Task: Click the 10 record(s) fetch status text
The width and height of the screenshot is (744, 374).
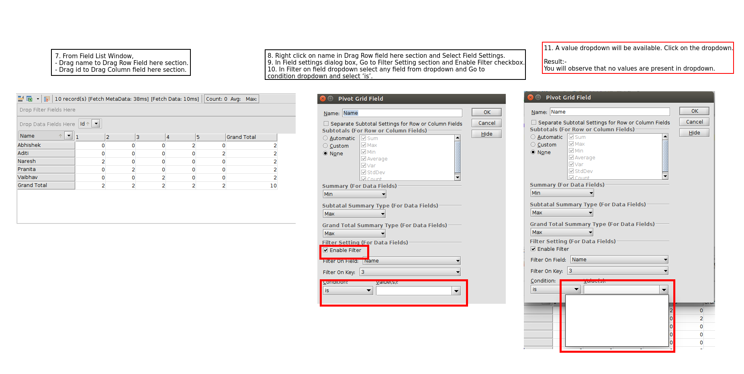Action: coord(127,99)
